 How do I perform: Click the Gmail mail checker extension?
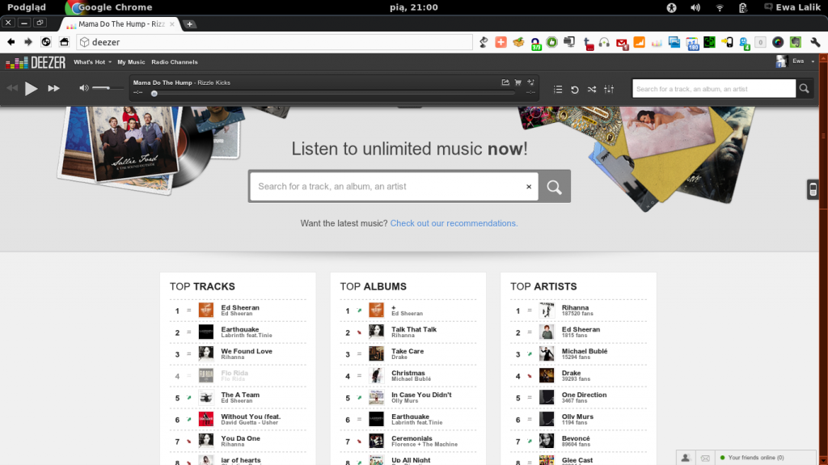coord(622,44)
